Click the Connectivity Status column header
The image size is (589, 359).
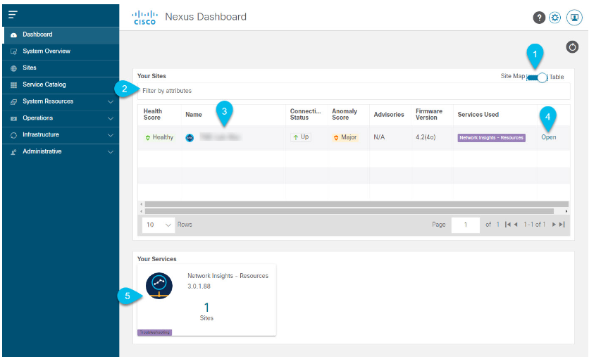click(305, 115)
